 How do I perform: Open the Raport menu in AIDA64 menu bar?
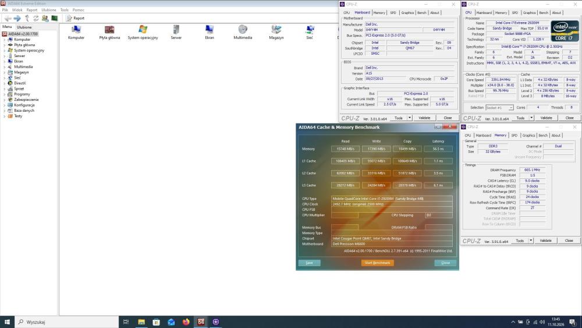pos(32,10)
